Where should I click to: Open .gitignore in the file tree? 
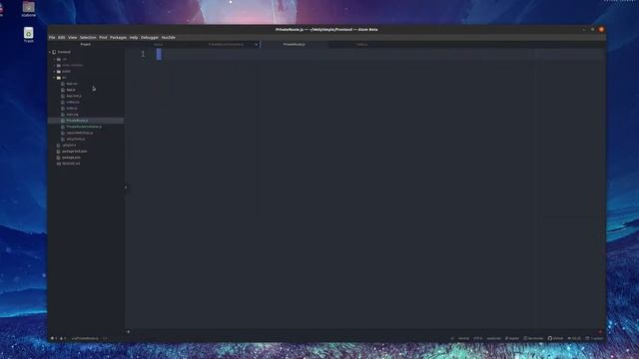(69, 145)
